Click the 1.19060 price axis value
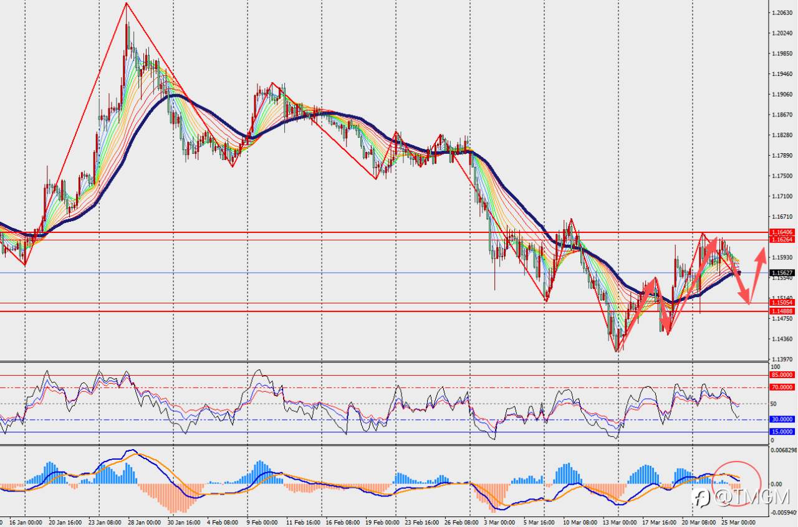 783,95
